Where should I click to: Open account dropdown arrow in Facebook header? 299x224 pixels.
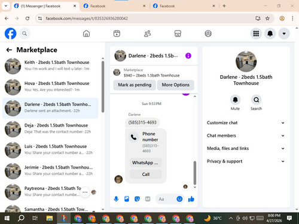pos(284,33)
